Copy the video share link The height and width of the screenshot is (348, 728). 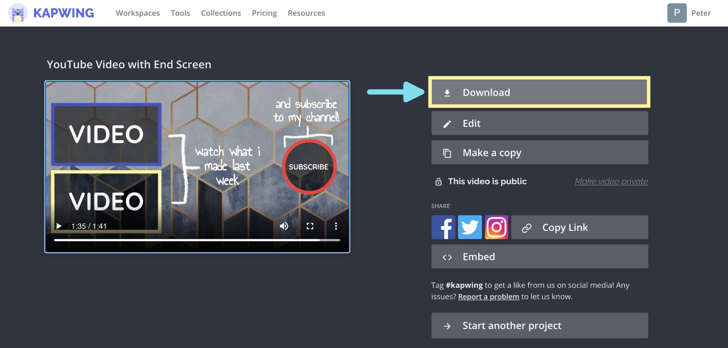tap(579, 227)
